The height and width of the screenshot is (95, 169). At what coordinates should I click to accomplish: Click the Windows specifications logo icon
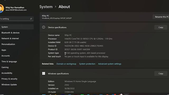click(x=44, y=73)
